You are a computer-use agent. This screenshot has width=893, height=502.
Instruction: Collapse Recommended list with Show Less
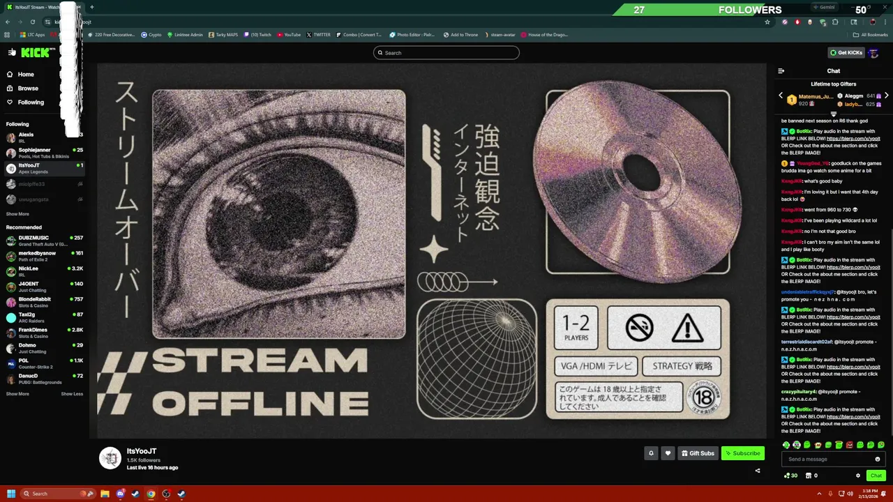72,394
